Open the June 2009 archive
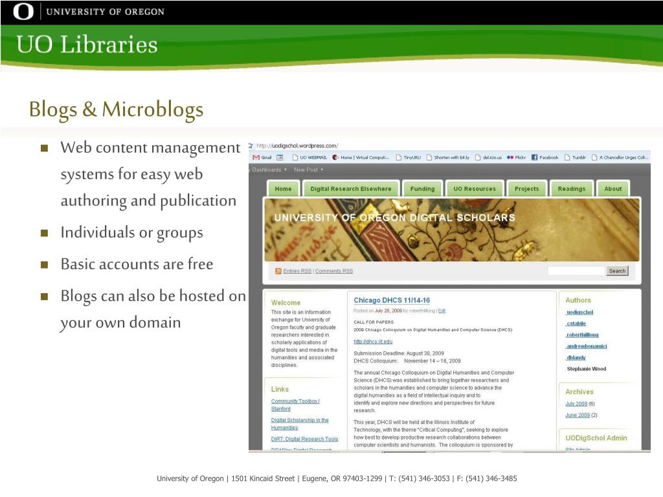Screen dimensions: 663x497 click(578, 415)
